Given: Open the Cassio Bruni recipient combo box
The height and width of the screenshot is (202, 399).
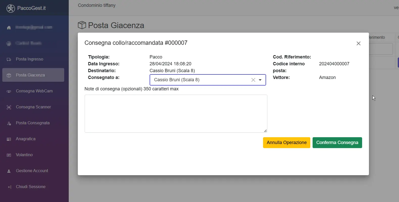Looking at the screenshot, I should tap(200, 80).
